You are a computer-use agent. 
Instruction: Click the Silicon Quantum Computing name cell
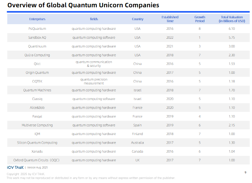pos(37,143)
